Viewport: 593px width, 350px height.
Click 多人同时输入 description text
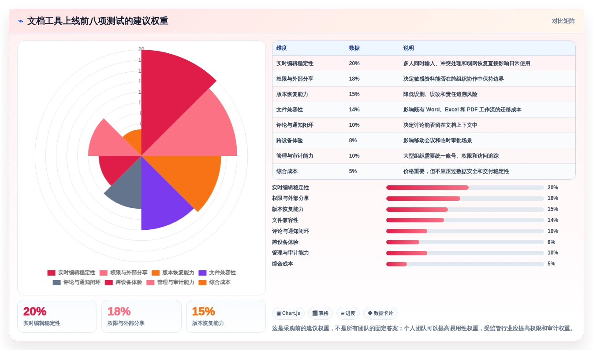click(466, 63)
